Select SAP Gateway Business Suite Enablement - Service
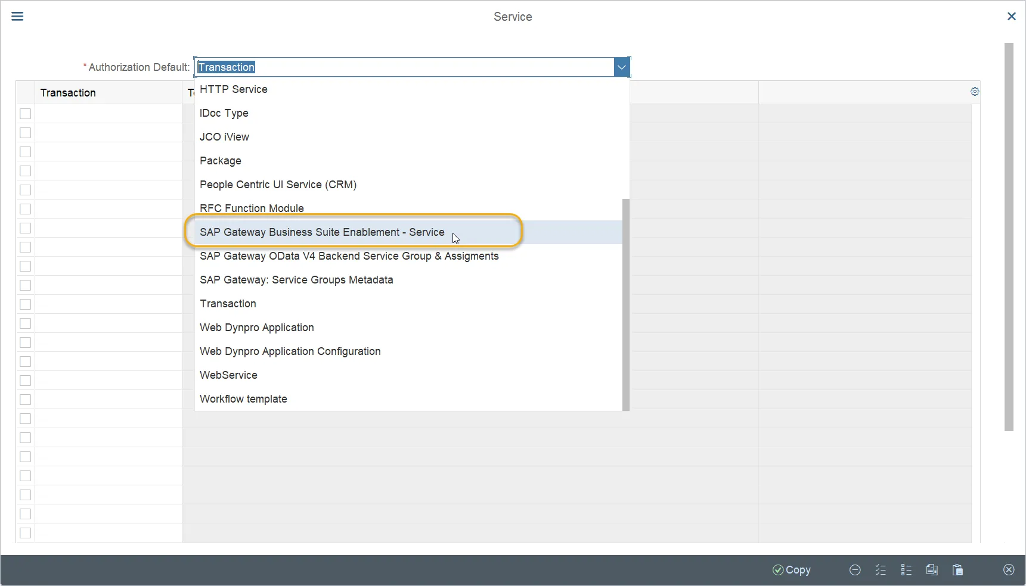The width and height of the screenshot is (1026, 586). point(408,232)
